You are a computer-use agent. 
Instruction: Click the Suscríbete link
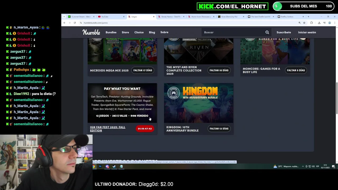click(x=284, y=32)
